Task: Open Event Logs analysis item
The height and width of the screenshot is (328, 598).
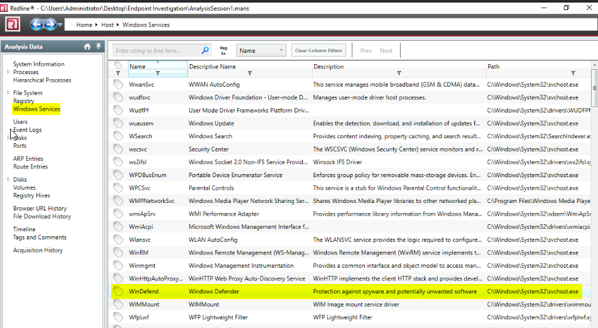Action: point(28,129)
